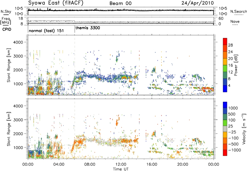
Task: Pick Power colorbar segment between 16 and 20
Action: point(225,61)
